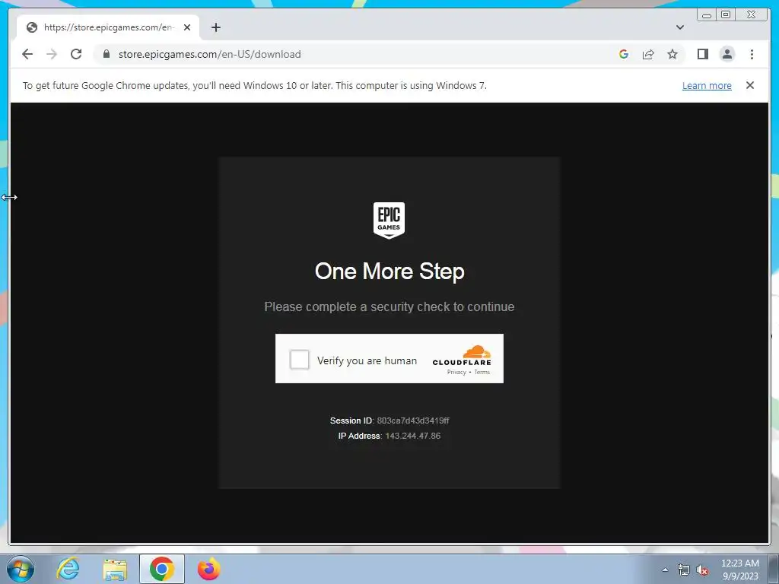Open the Windows Start menu
The image size is (779, 584).
point(21,569)
